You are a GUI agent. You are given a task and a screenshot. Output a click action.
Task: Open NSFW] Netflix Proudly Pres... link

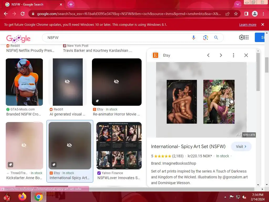coord(30,51)
